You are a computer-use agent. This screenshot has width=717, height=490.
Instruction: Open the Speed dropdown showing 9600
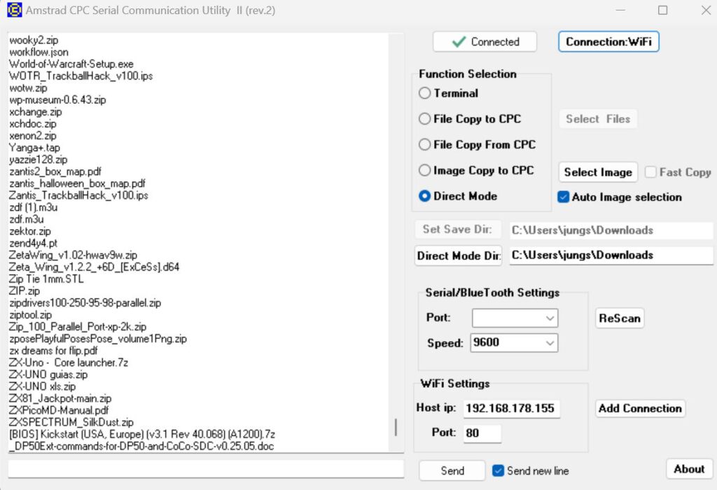tap(514, 342)
